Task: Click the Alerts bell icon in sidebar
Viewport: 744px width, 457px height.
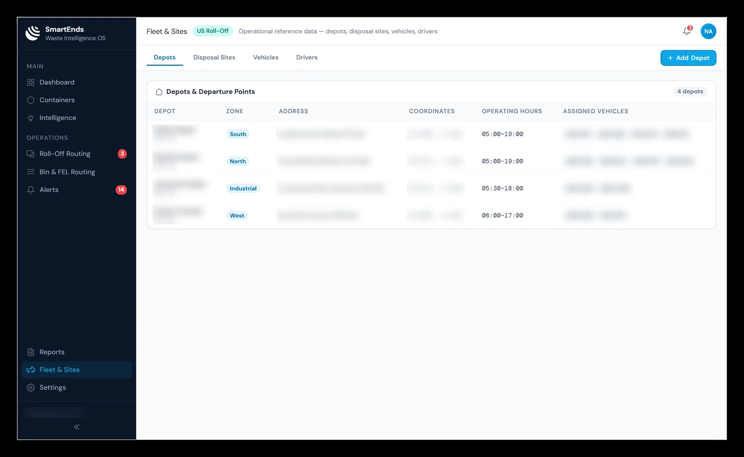Action: (x=31, y=190)
